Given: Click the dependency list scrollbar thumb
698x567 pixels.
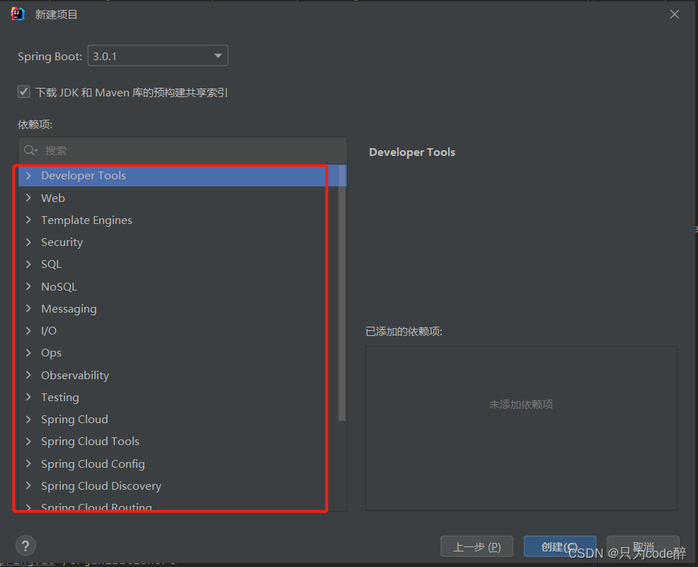Looking at the screenshot, I should pyautogui.click(x=342, y=293).
